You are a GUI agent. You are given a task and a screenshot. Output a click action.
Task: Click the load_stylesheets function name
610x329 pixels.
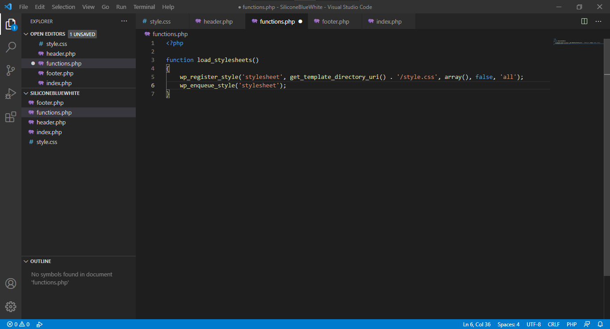pos(225,60)
